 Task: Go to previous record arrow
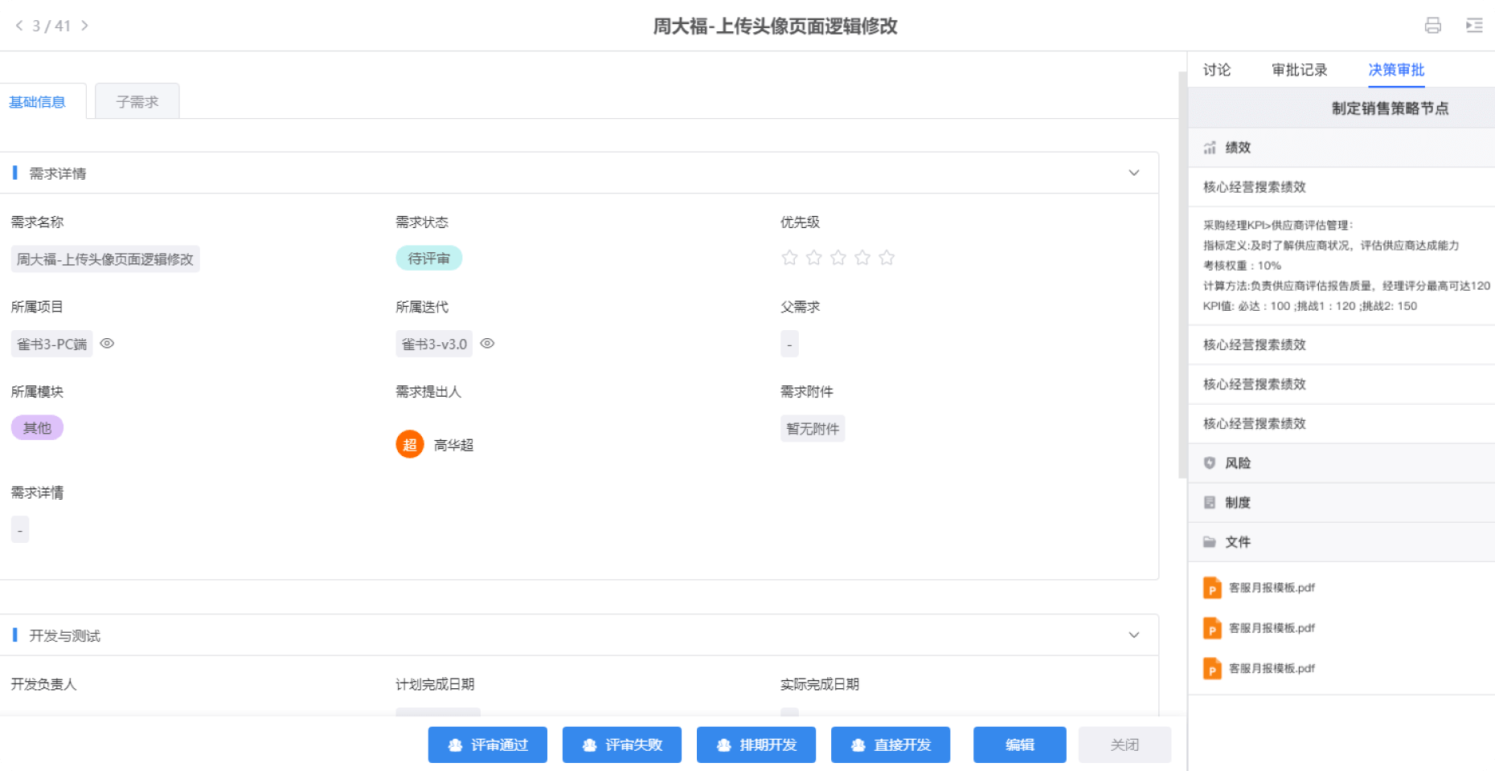(19, 26)
